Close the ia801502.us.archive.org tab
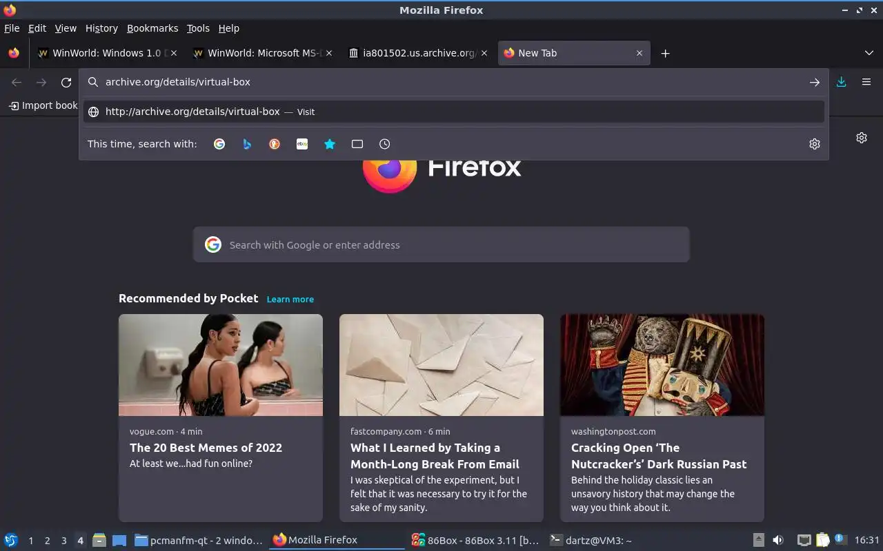Viewport: 883px width, 551px height. 484,53
